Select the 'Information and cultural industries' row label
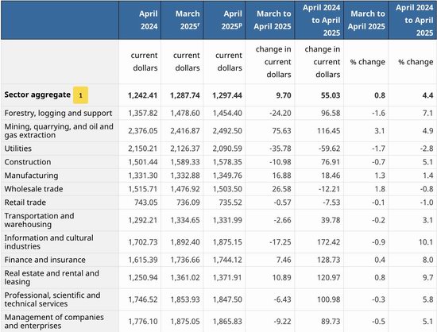 (48, 242)
